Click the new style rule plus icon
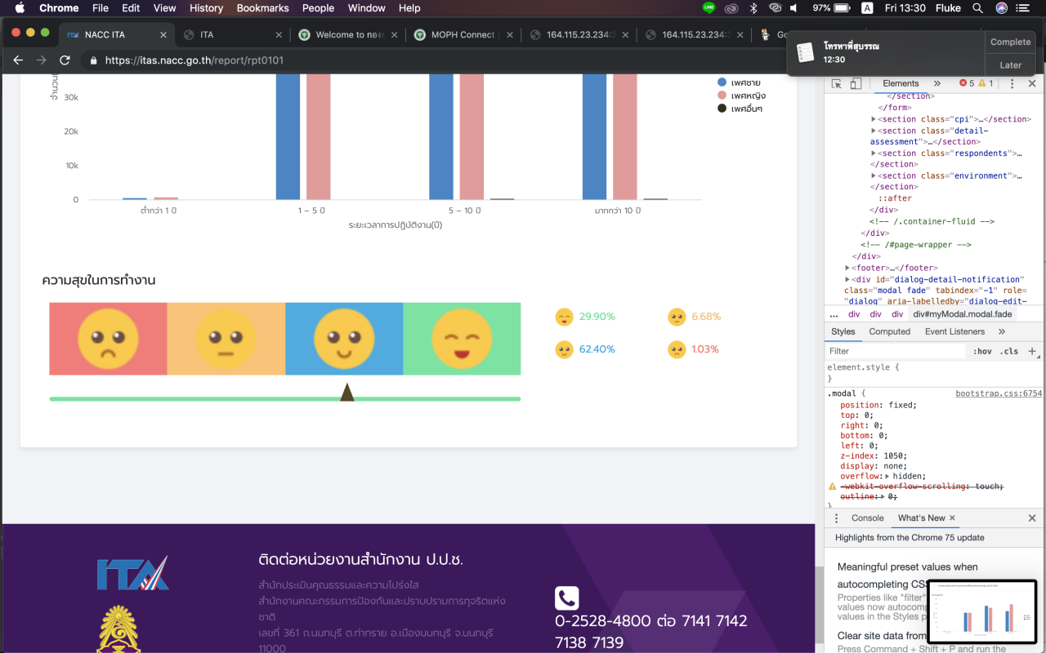The width and height of the screenshot is (1046, 653). tap(1031, 351)
